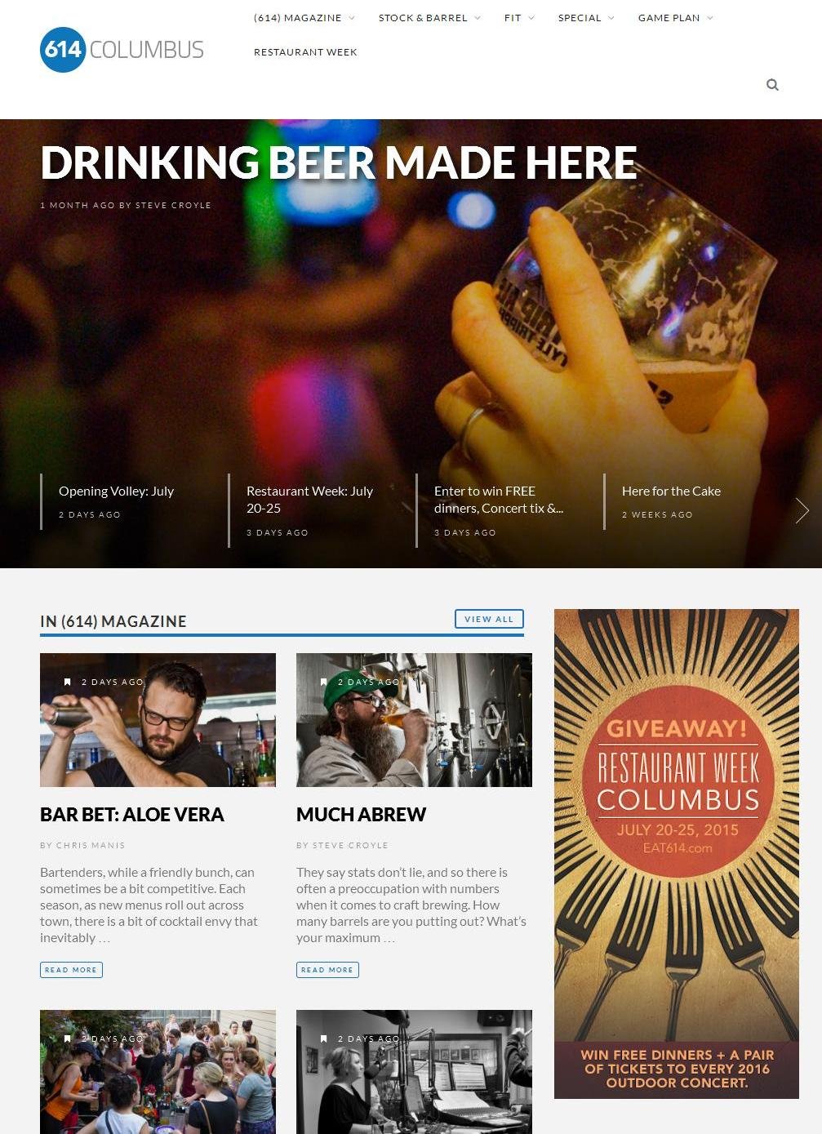
Task: Go to Restaurant Week menu item
Action: 305,52
